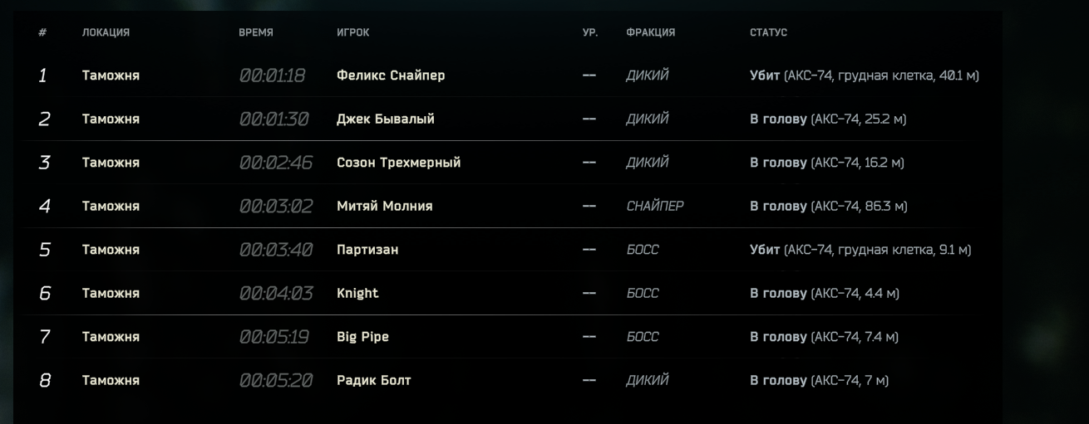The height and width of the screenshot is (424, 1089).
Task: Select the Партизан boss entry
Action: [x=367, y=250]
